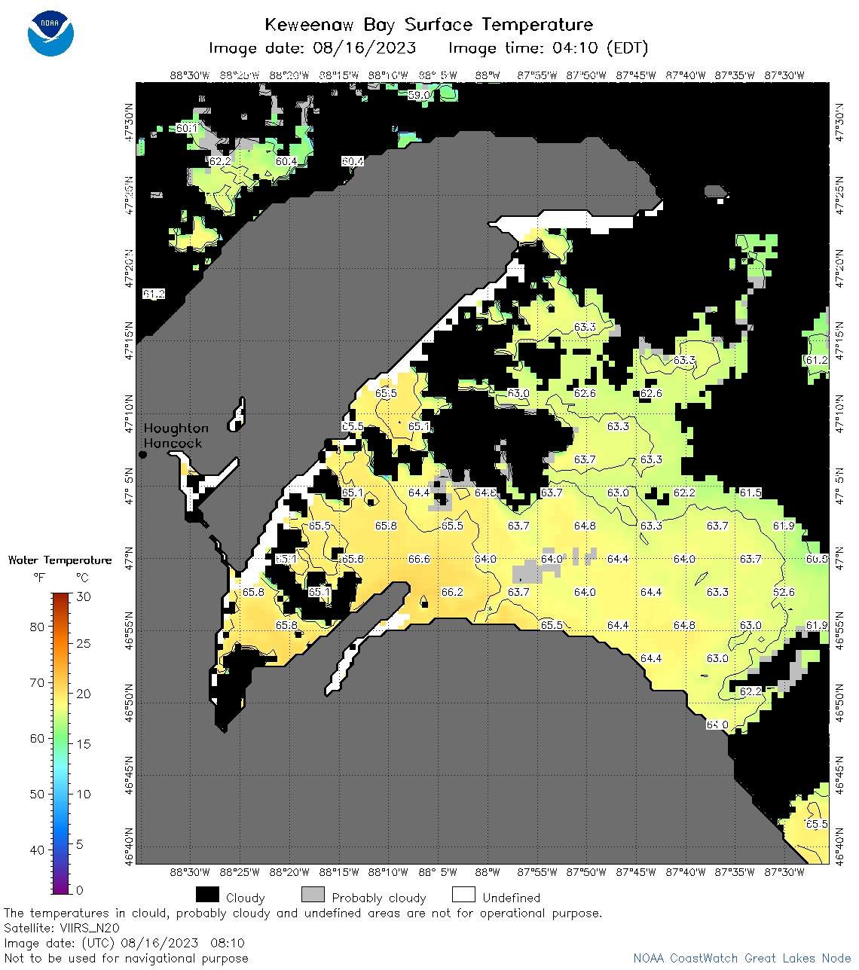
Task: Click the Undefined legend label
Action: [x=512, y=898]
